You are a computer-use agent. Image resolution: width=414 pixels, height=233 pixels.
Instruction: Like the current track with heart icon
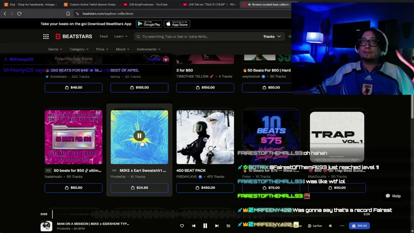182,226
